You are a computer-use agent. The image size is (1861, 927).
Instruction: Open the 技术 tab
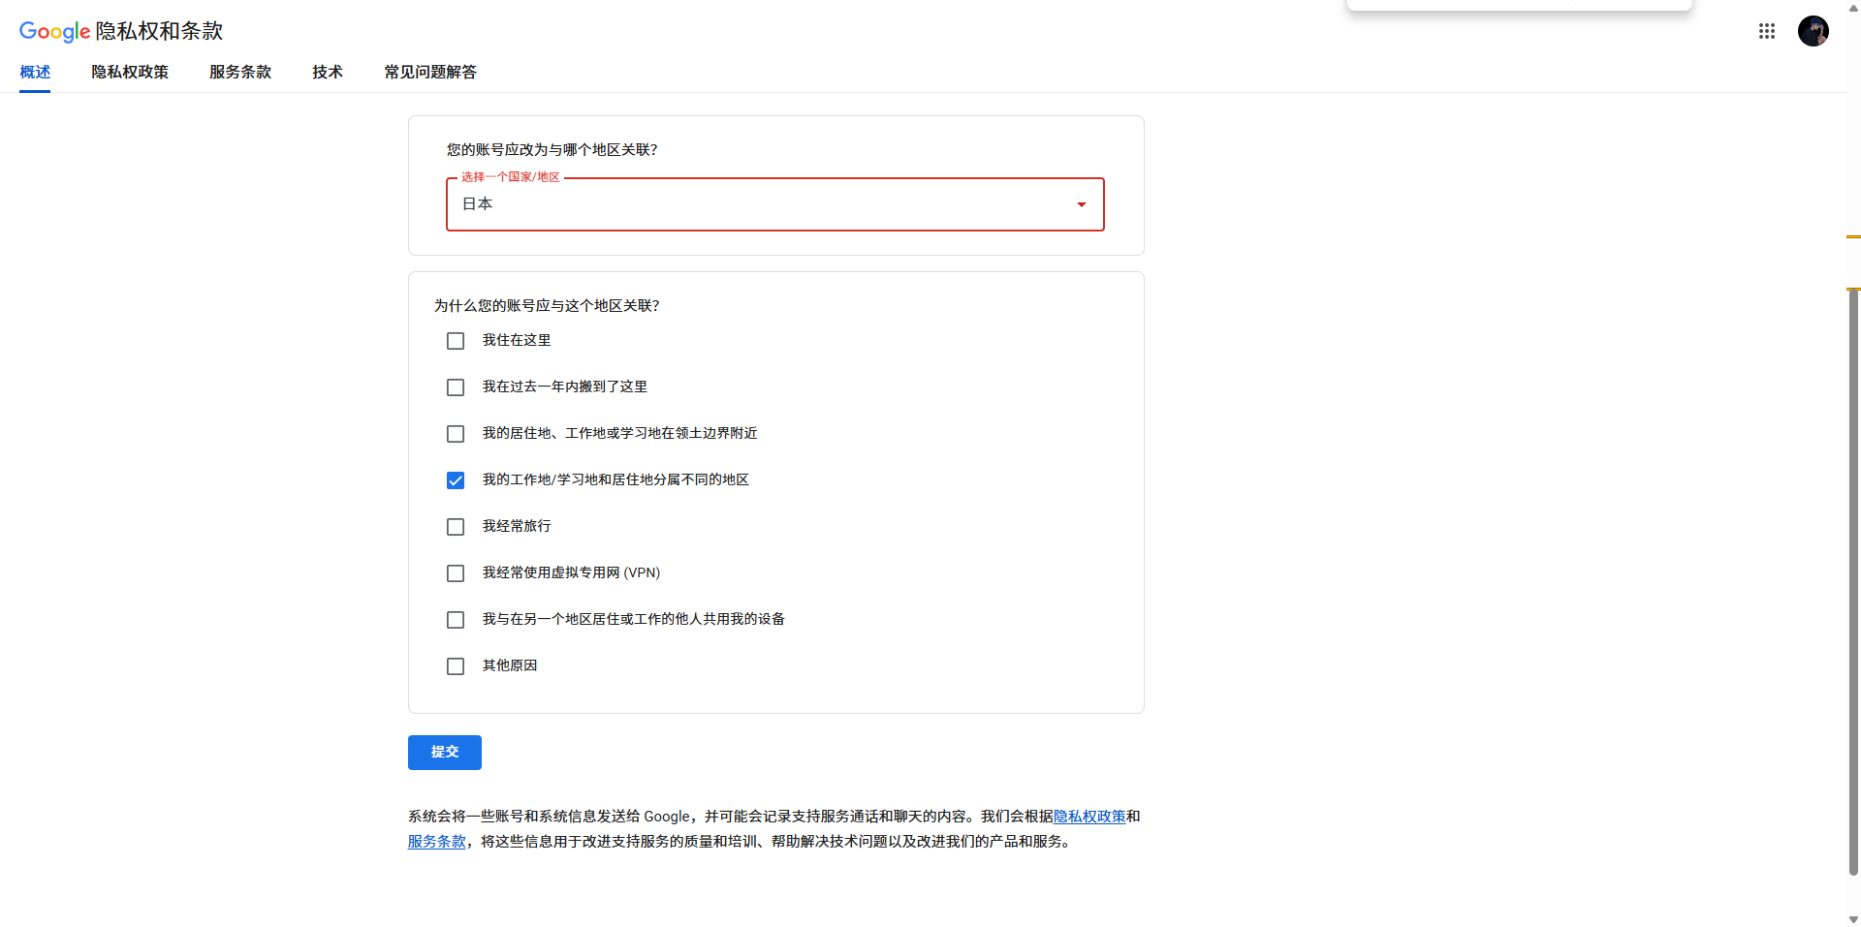coord(327,72)
